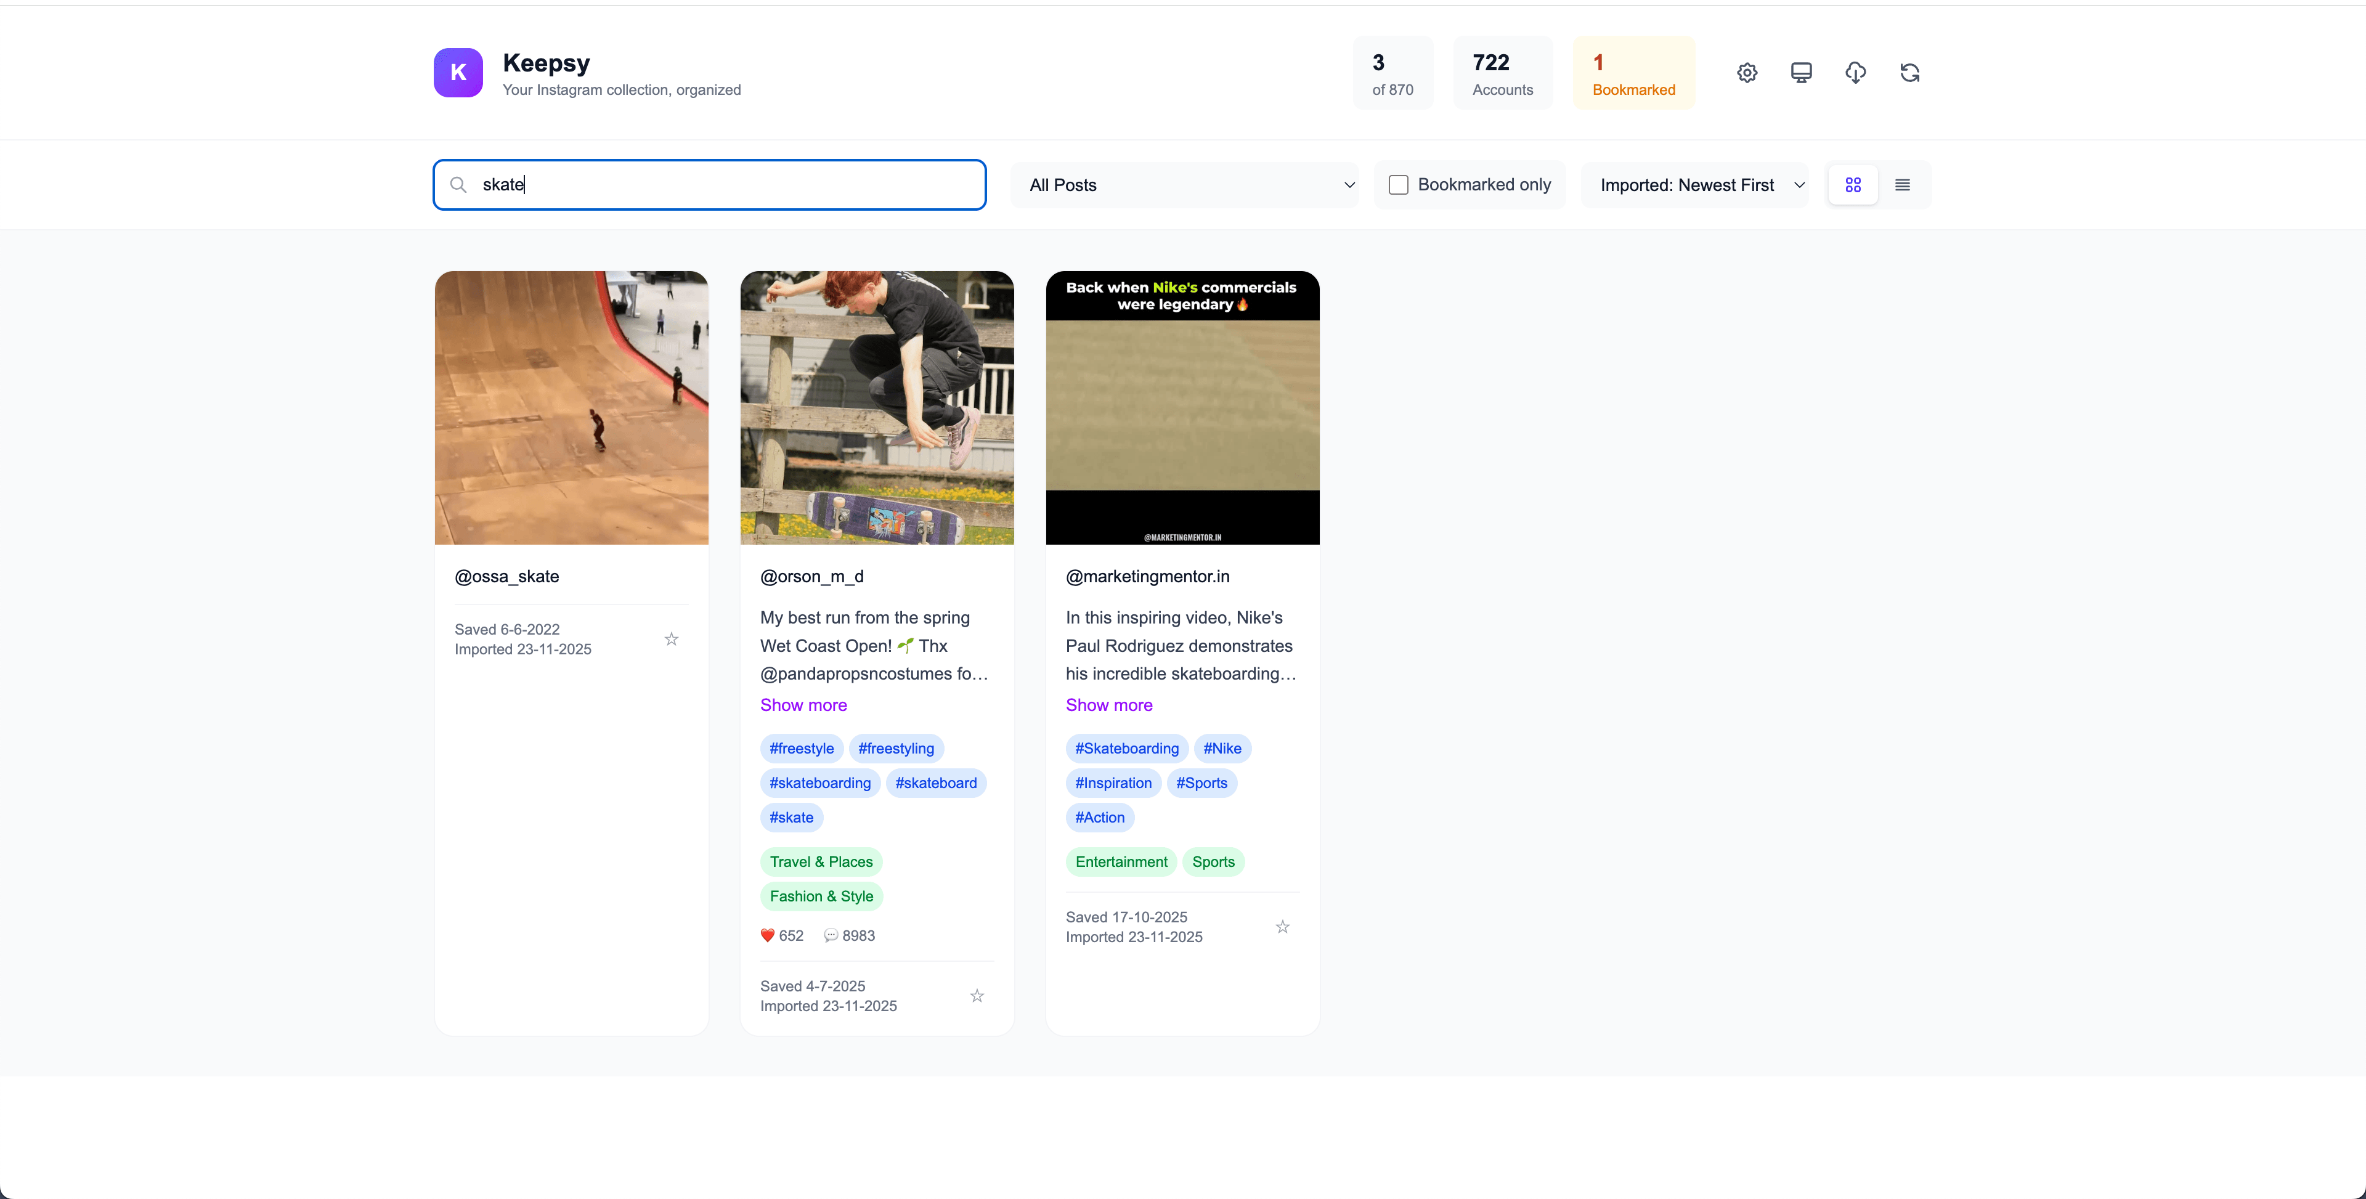Click the monitor display icon
Image resolution: width=2366 pixels, height=1199 pixels.
point(1801,73)
